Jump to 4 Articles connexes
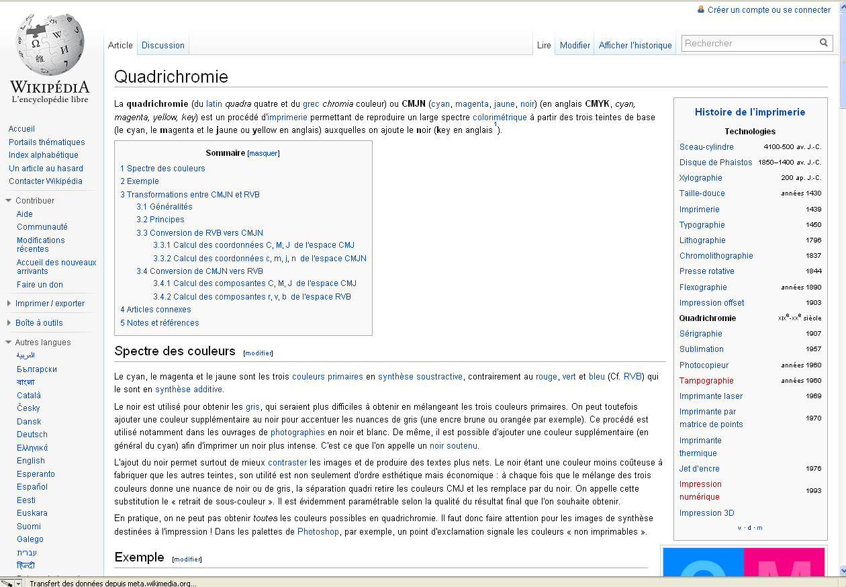The image size is (846, 587). (x=156, y=310)
